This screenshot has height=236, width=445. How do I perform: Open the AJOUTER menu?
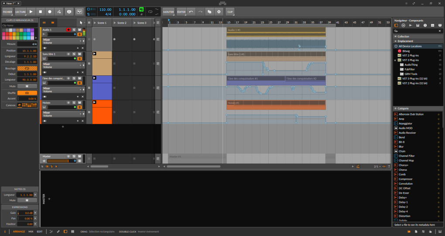pyautogui.click(x=168, y=12)
